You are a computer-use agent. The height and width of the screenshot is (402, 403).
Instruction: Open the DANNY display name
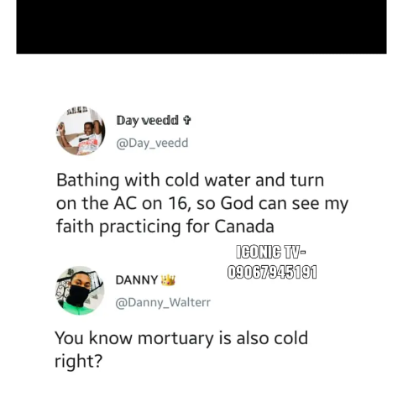pyautogui.click(x=137, y=280)
